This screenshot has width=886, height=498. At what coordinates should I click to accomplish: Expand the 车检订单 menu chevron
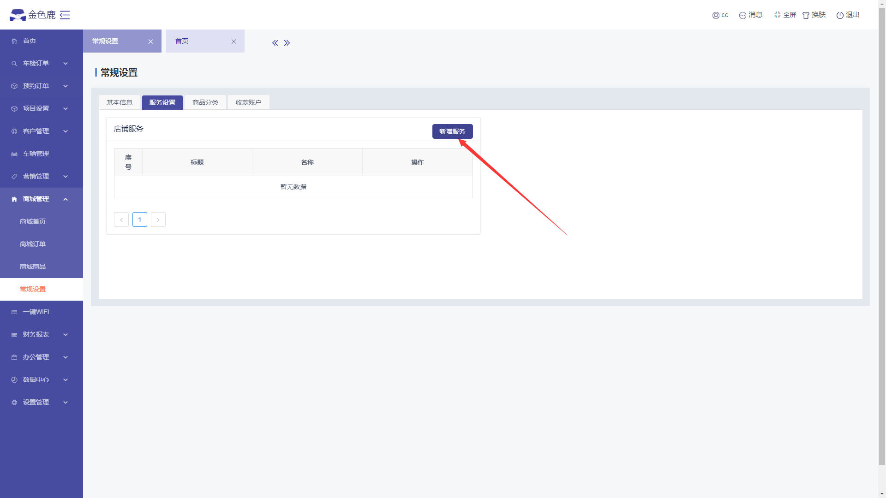(66, 64)
